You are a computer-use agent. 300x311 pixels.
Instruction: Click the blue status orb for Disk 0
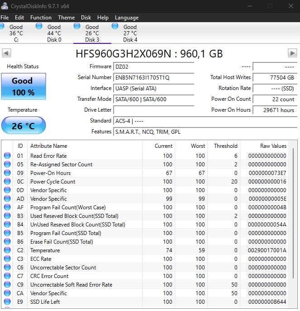tap(39, 26)
